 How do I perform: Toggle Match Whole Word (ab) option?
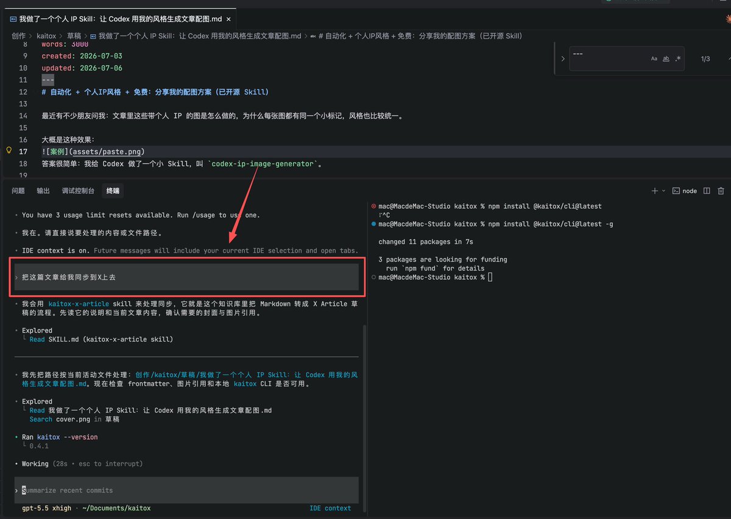(666, 59)
